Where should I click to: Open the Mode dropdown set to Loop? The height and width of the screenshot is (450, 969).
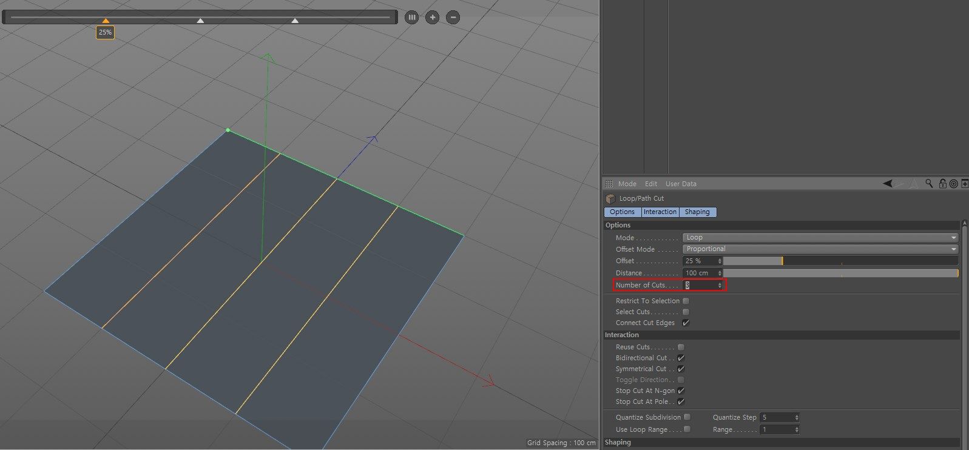pos(820,238)
